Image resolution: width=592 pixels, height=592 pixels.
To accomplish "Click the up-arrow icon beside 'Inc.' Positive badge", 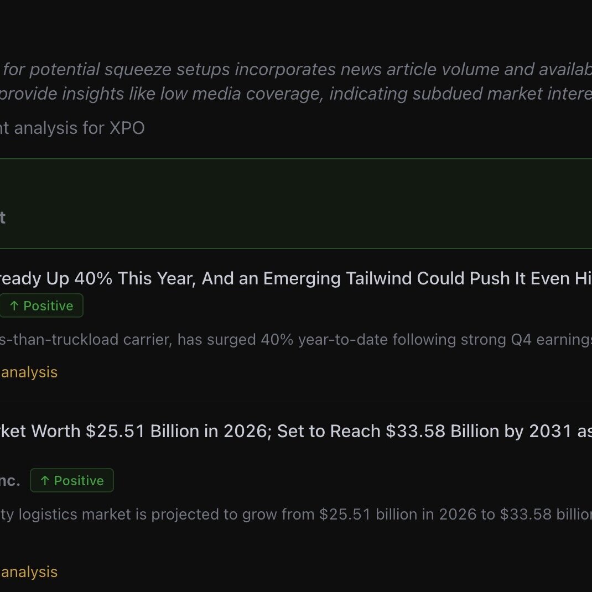I will [45, 481].
